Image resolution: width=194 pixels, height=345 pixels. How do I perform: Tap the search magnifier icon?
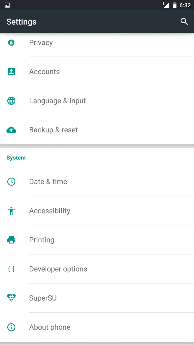click(x=184, y=22)
